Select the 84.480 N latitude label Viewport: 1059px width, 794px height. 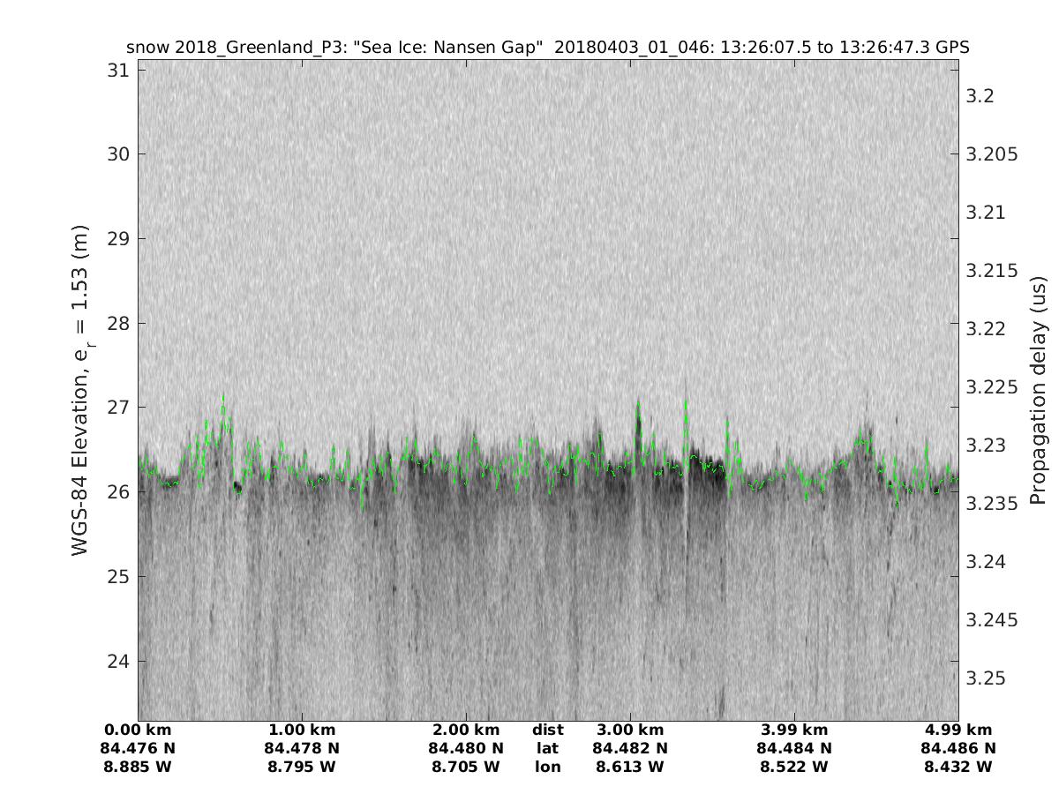coord(466,748)
